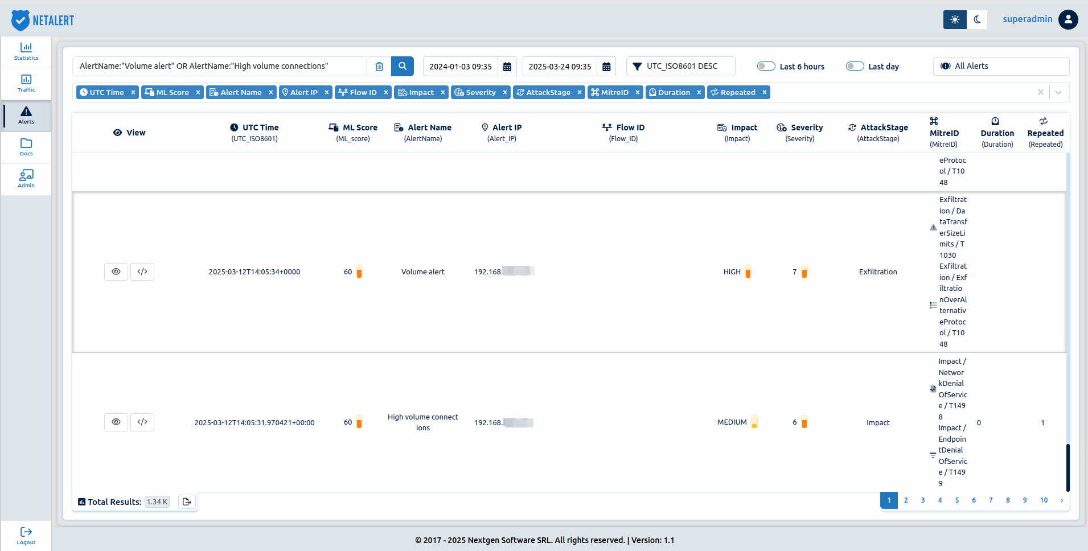Image resolution: width=1088 pixels, height=551 pixels.
Task: Expand the column selector dropdown chevron
Action: pos(1058,92)
